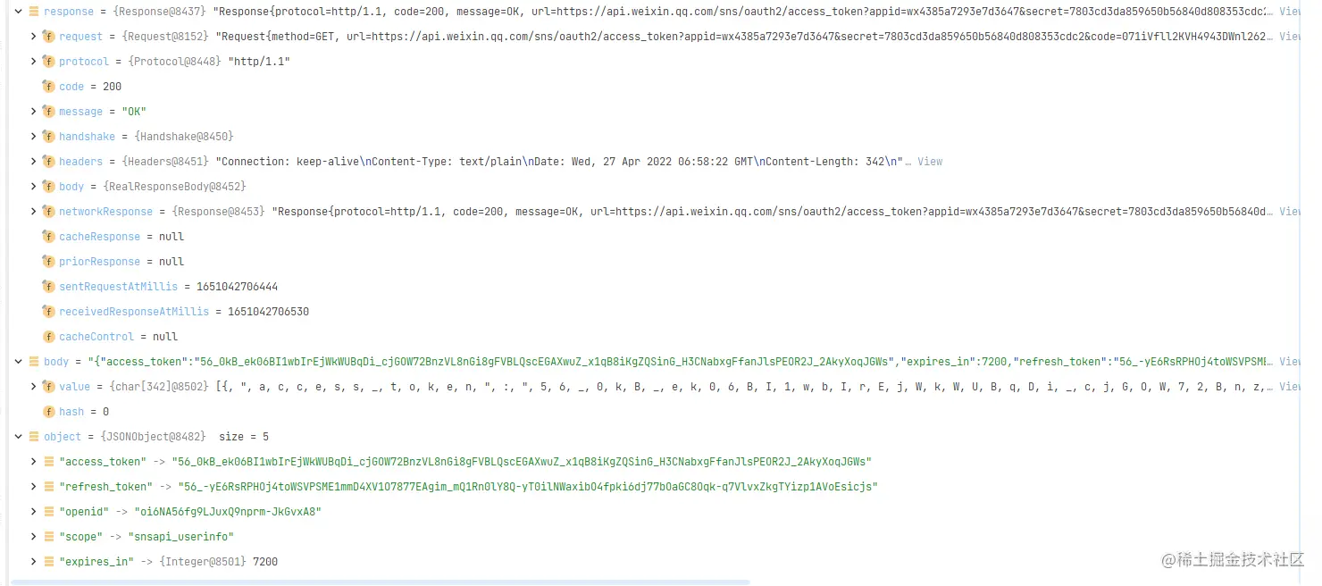Select the hash = 0 row
This screenshot has height=586, width=1322.
click(656, 412)
